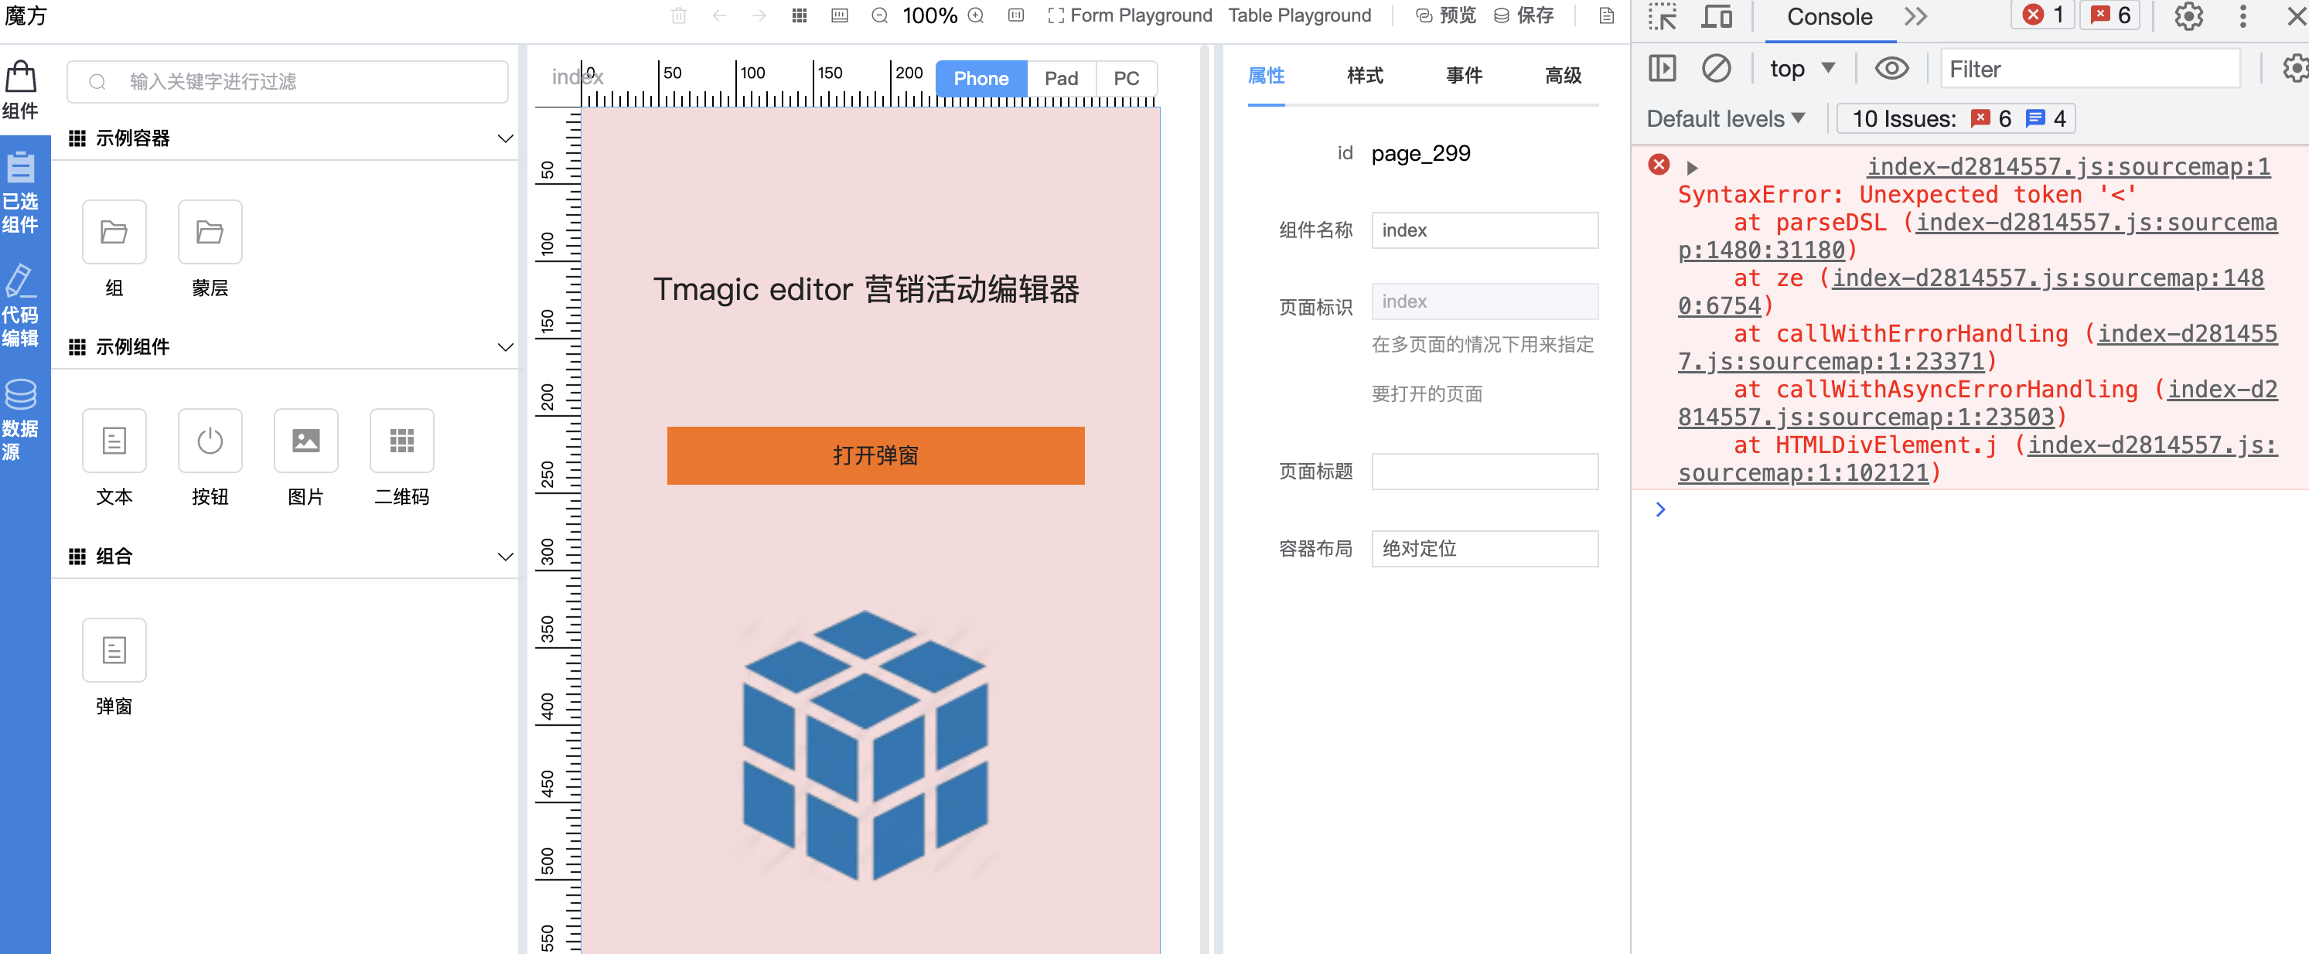Click the DevTools inspect element icon
Image resolution: width=2309 pixels, height=954 pixels.
[1663, 16]
